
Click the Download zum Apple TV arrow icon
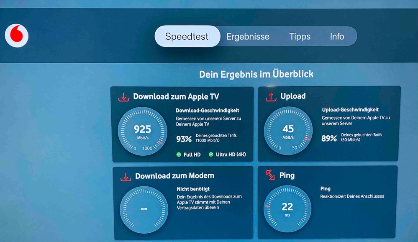click(x=124, y=97)
